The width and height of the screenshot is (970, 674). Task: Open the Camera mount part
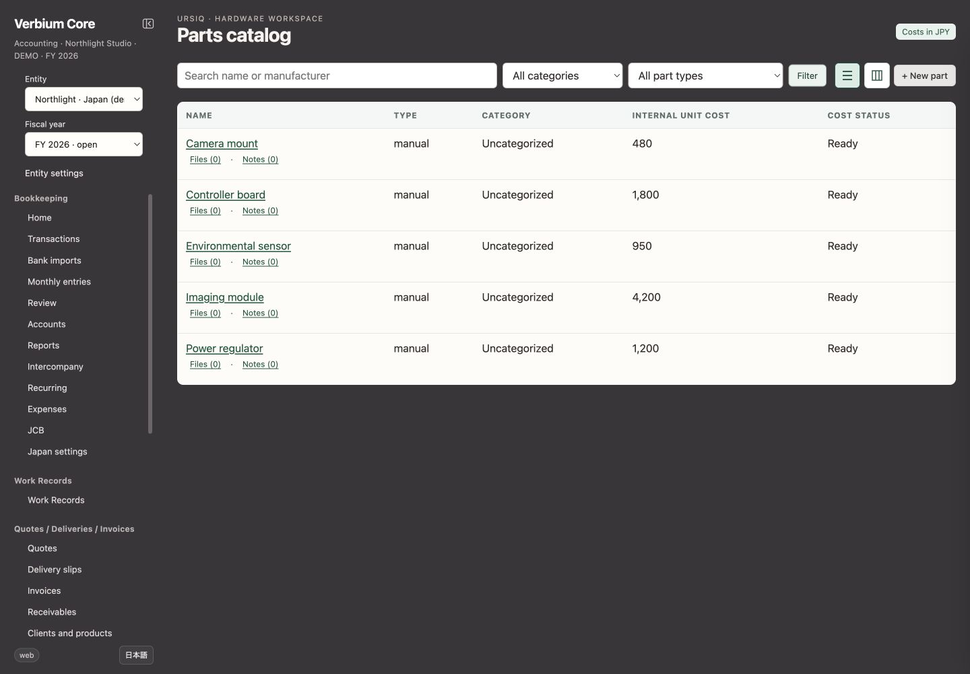click(x=222, y=144)
